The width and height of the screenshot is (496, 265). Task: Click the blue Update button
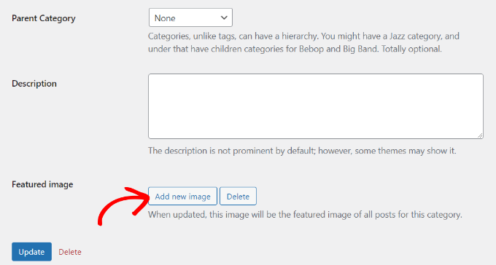31,252
